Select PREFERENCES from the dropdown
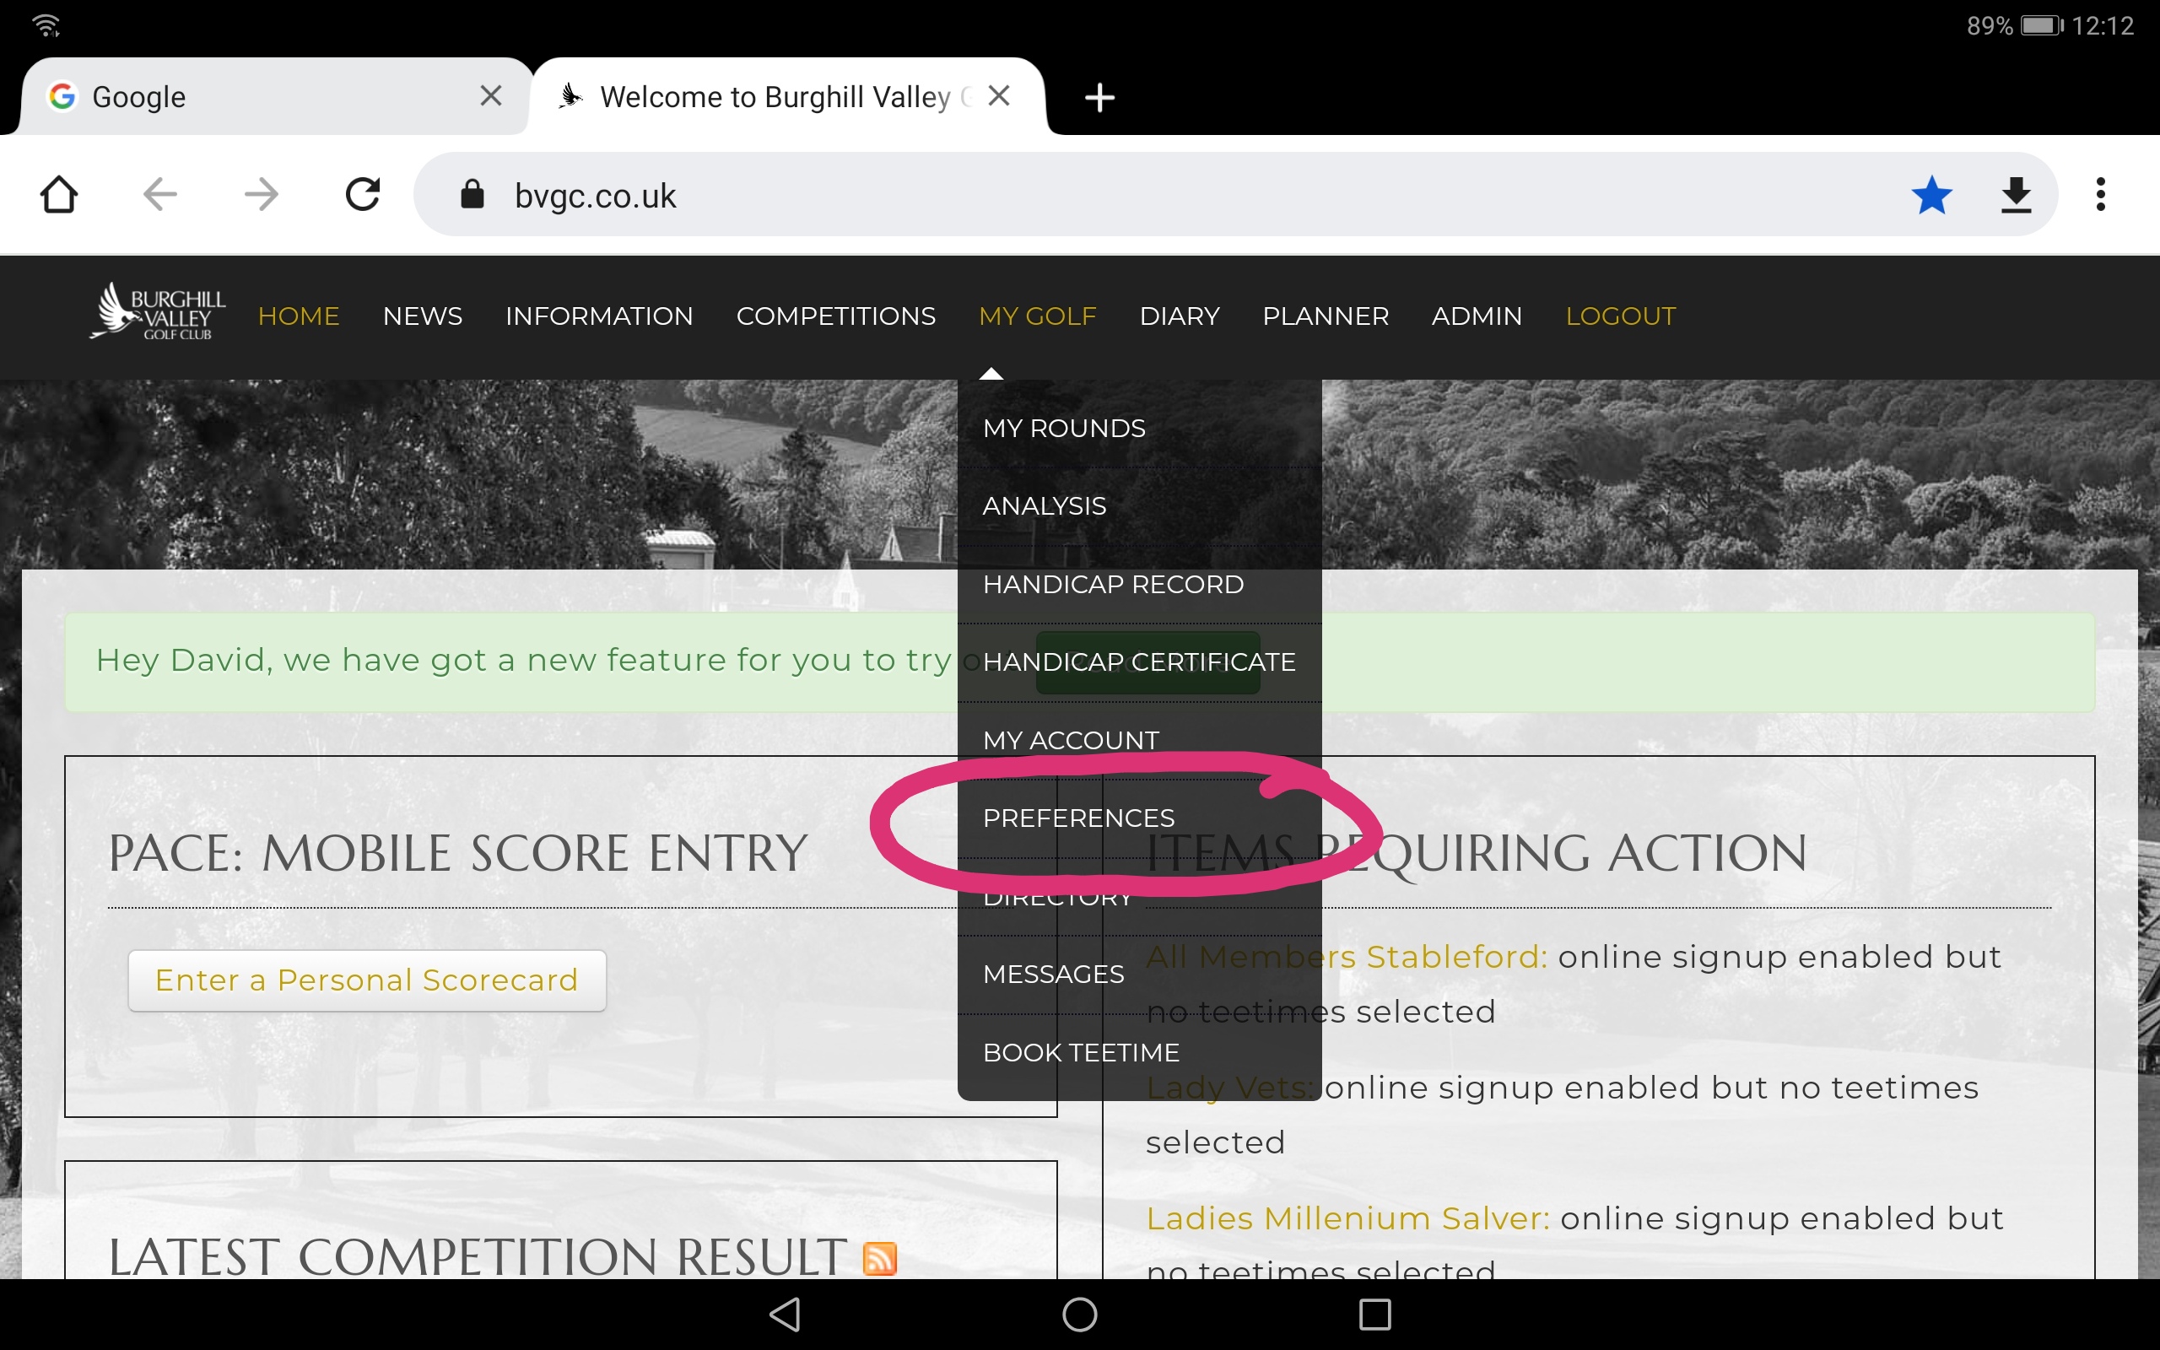The width and height of the screenshot is (2160, 1350). (1139, 818)
